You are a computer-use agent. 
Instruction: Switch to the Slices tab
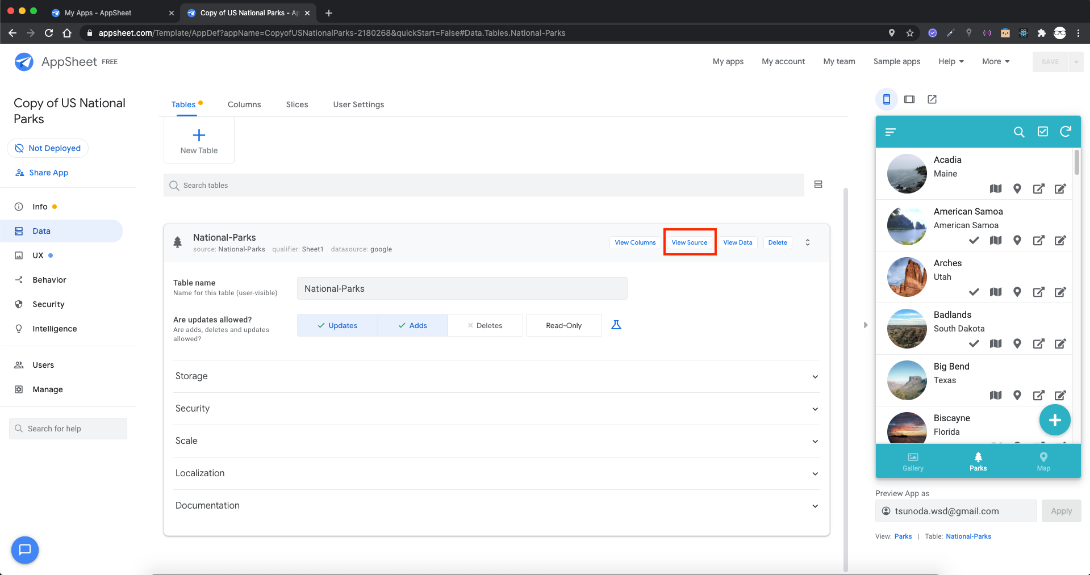(x=297, y=104)
